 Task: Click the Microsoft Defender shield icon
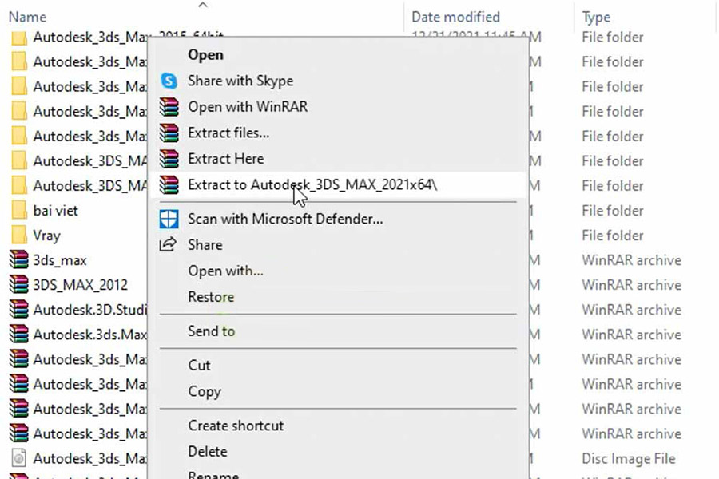(169, 219)
